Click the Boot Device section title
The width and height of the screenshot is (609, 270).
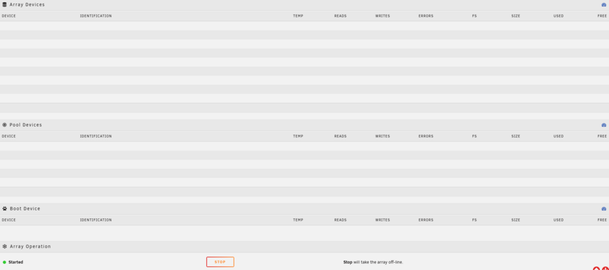(x=25, y=209)
